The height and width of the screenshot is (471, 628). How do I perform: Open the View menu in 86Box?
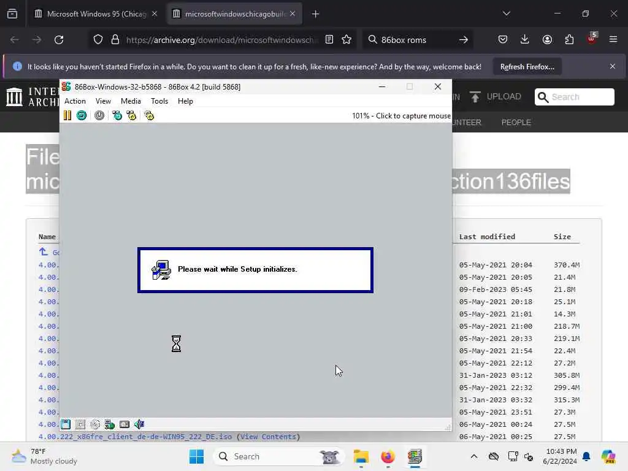point(103,101)
